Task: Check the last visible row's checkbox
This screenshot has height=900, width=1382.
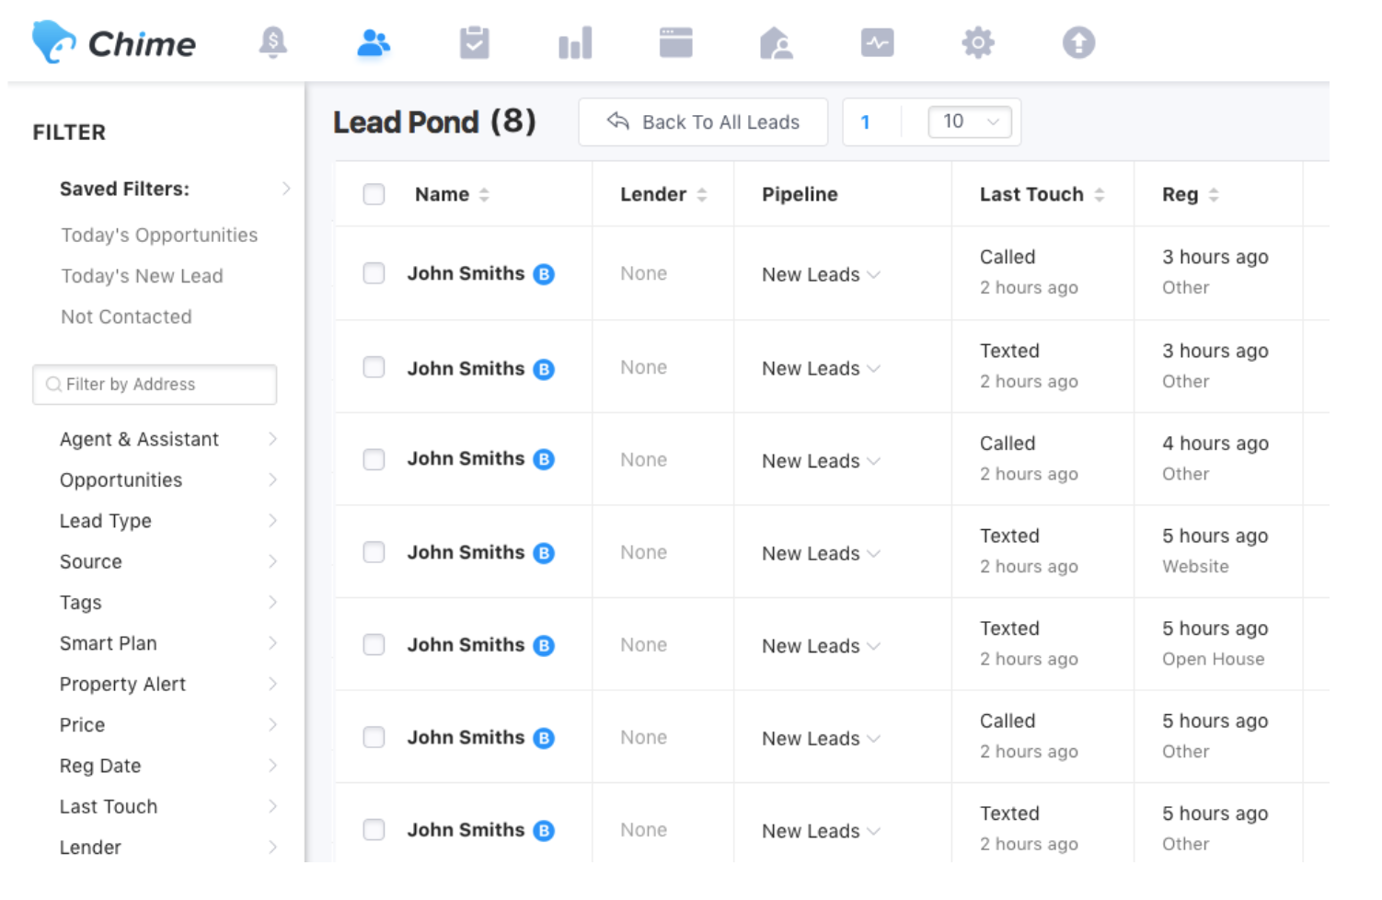Action: tap(374, 830)
